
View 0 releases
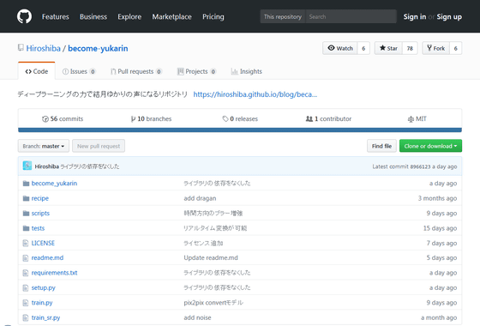(240, 119)
